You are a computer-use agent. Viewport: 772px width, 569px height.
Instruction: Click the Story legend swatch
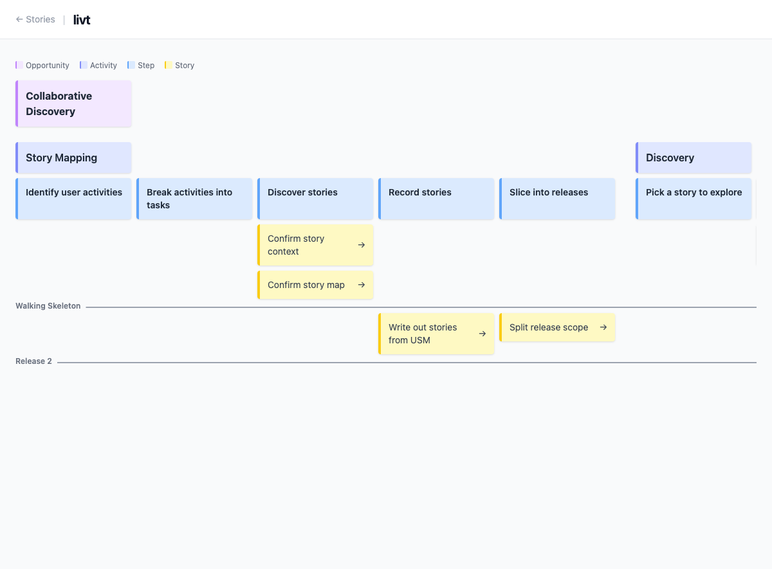click(x=169, y=65)
